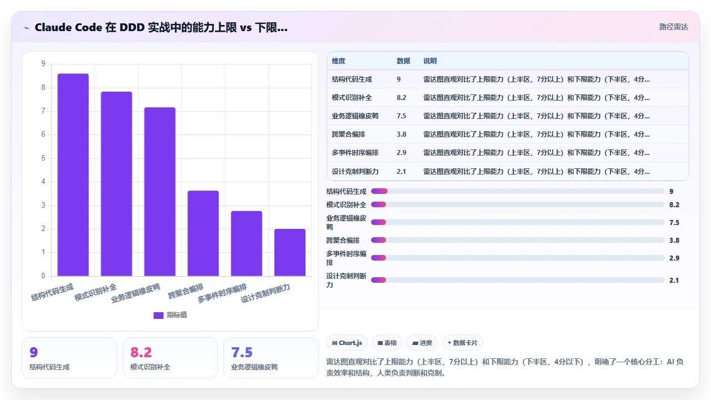Screen dimensions: 711x400
Task: Click the 模式识别补全 progress bar
Action: 518,204
